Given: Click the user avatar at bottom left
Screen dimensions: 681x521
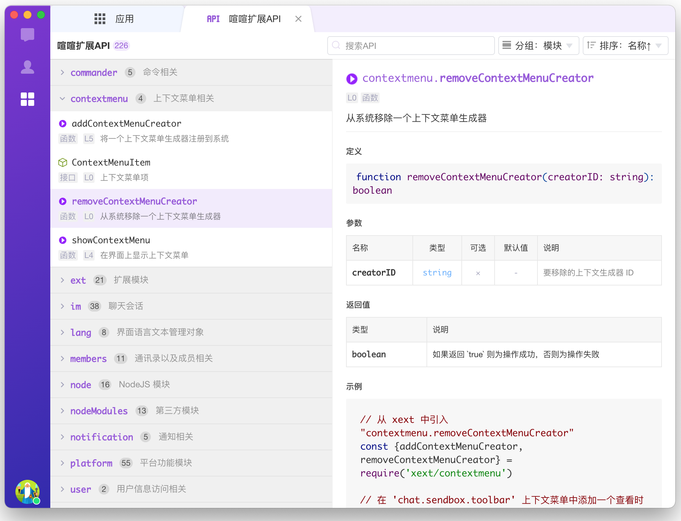Looking at the screenshot, I should [27, 492].
